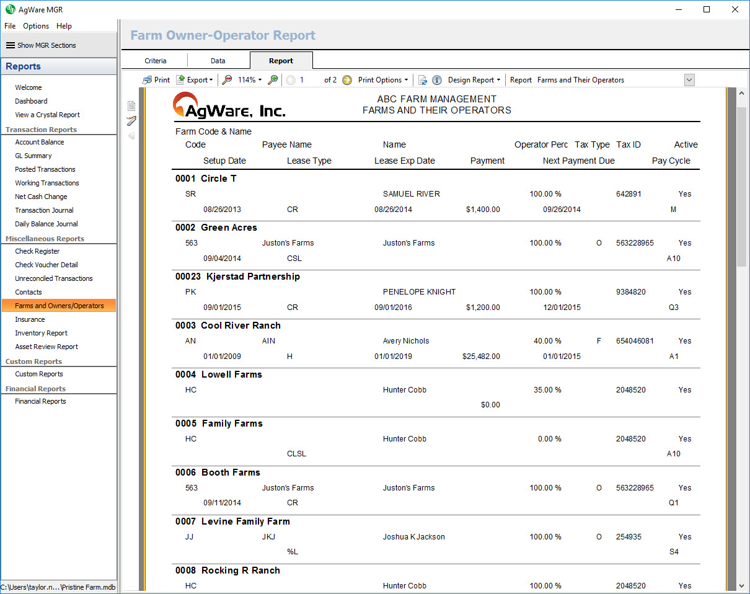The width and height of the screenshot is (750, 594).
Task: Click the Print toolbar button
Action: [156, 80]
